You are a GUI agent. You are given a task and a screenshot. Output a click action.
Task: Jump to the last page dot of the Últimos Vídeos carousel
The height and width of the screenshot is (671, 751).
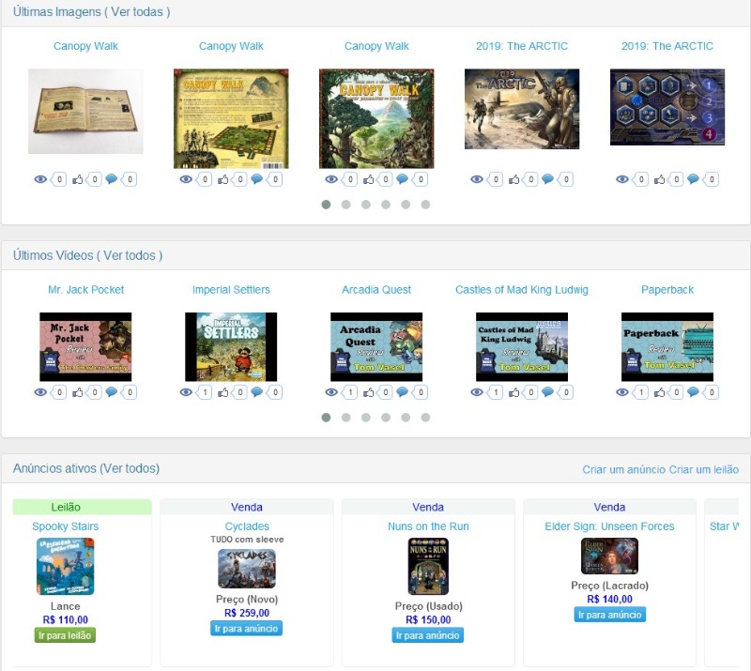tap(425, 418)
